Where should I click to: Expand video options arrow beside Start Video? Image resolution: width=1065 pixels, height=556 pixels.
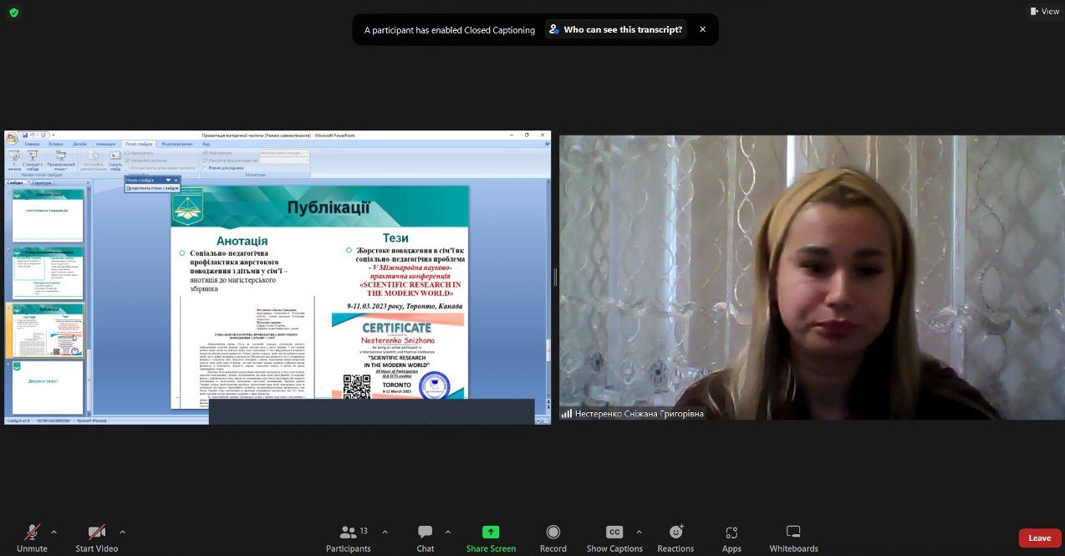[122, 532]
